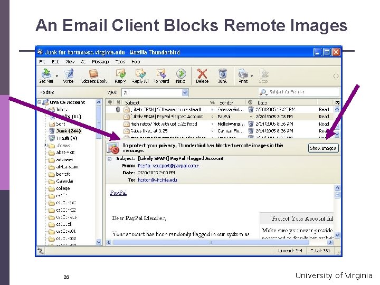Collapse the message header with minus toggle
380x285 pixels.
tap(110, 159)
